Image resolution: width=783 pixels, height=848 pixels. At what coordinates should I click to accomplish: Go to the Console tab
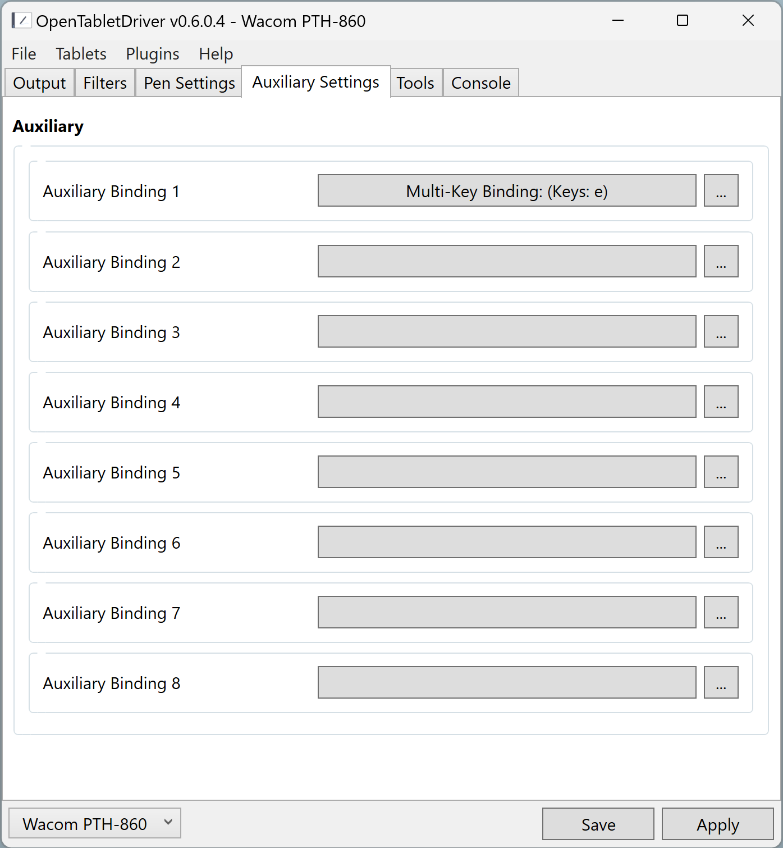click(x=480, y=83)
